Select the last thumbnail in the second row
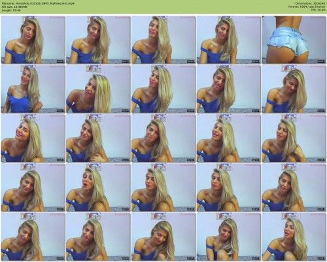327x262 pixels. [294, 89]
